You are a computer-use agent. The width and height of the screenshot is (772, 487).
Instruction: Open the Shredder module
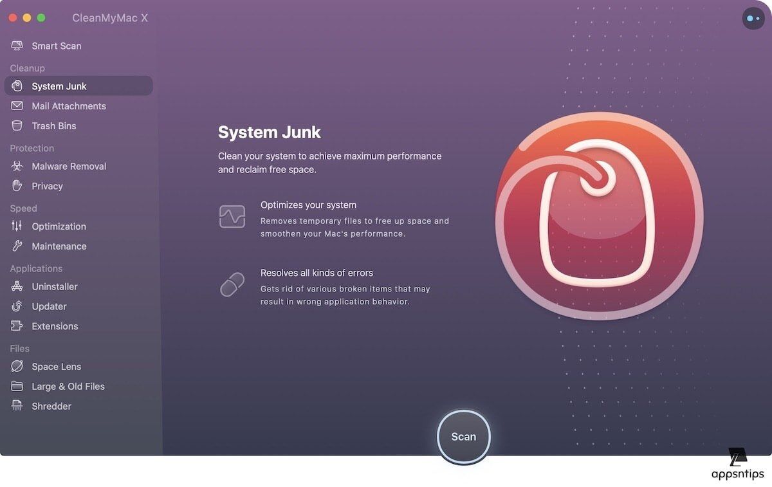pyautogui.click(x=51, y=407)
